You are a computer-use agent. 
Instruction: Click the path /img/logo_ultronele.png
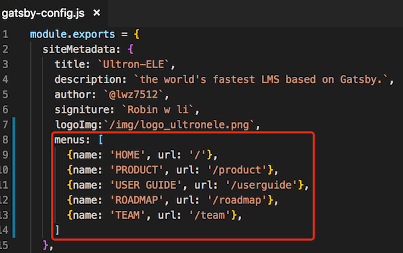click(179, 124)
